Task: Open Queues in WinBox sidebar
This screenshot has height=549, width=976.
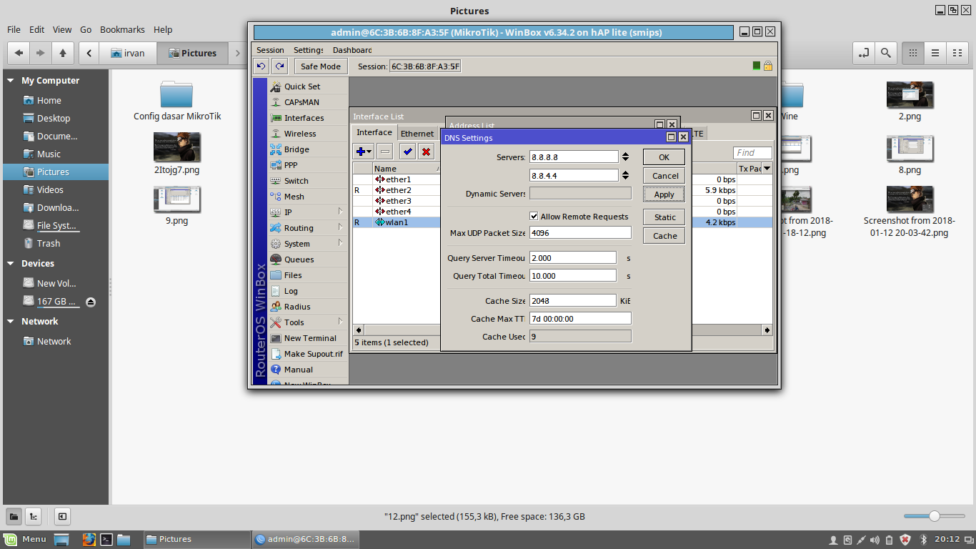Action: click(299, 259)
